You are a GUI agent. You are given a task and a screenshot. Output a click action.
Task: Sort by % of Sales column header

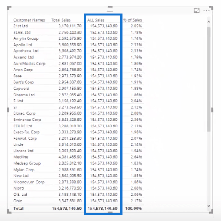point(132,20)
